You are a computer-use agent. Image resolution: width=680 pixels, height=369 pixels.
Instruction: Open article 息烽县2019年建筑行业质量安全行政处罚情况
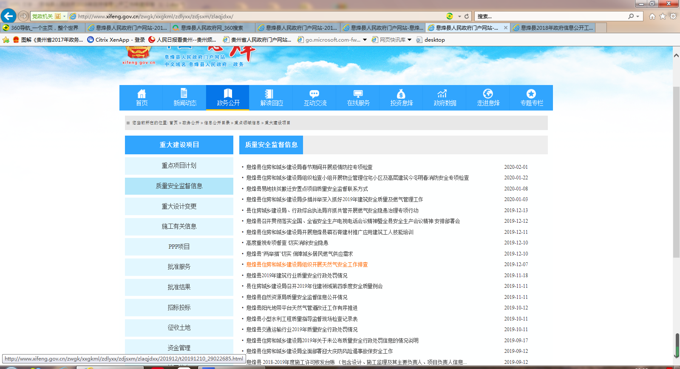pos(297,275)
